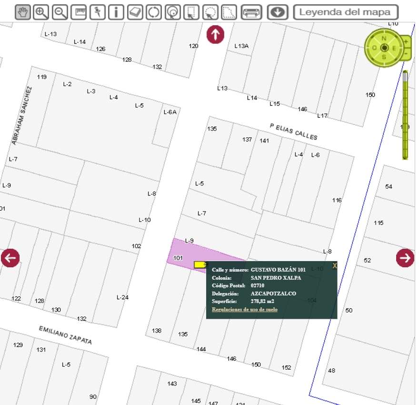419x405 pixels.
Task: Click the 'SAN PEDRO XALPA' colonia value
Action: [276, 278]
